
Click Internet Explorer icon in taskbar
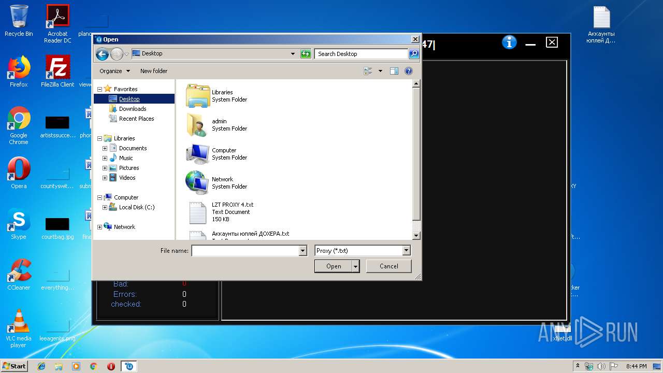pyautogui.click(x=41, y=366)
